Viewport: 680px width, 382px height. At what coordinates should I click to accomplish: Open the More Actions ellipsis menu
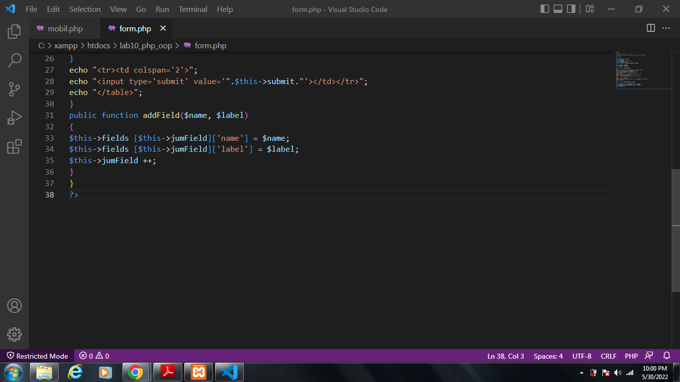(x=666, y=28)
